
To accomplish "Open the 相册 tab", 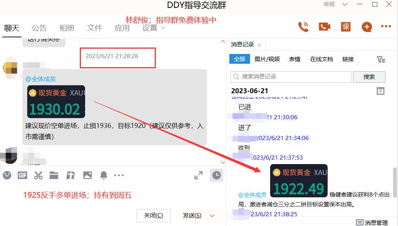I will point(67,28).
